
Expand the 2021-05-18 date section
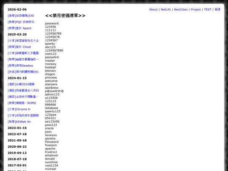tap(17, 141)
